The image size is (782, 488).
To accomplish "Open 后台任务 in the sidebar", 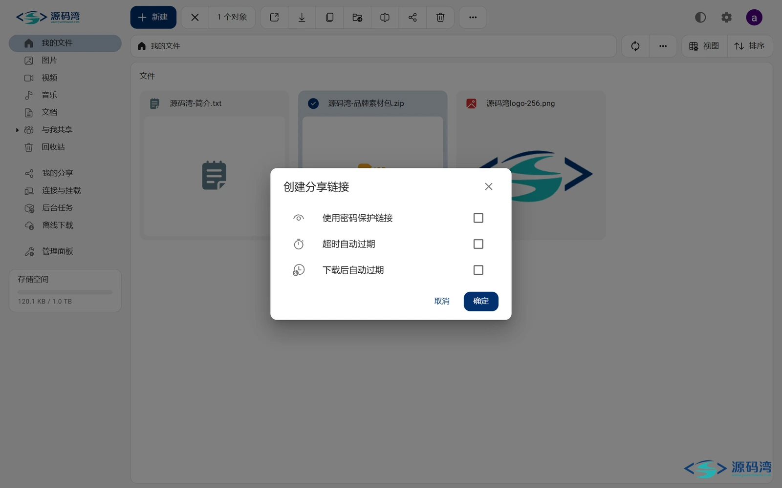I will pyautogui.click(x=65, y=208).
